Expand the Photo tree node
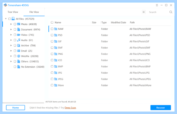The image size is (177, 114). pyautogui.click(x=11, y=24)
